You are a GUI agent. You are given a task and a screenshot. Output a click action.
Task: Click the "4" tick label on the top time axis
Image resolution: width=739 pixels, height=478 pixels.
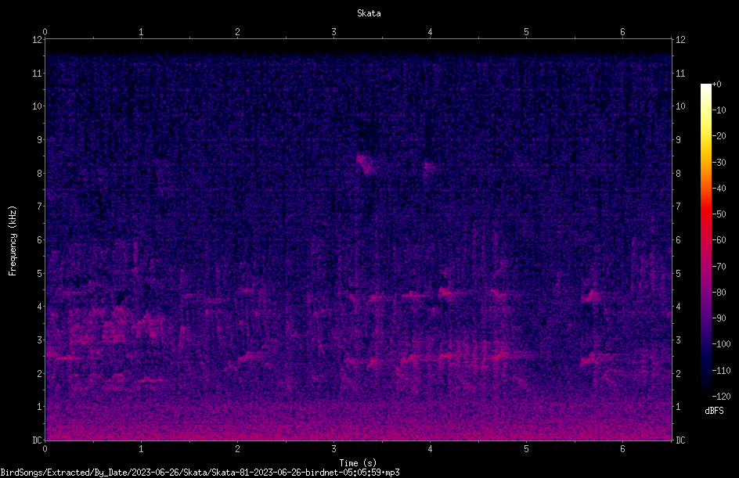click(430, 32)
